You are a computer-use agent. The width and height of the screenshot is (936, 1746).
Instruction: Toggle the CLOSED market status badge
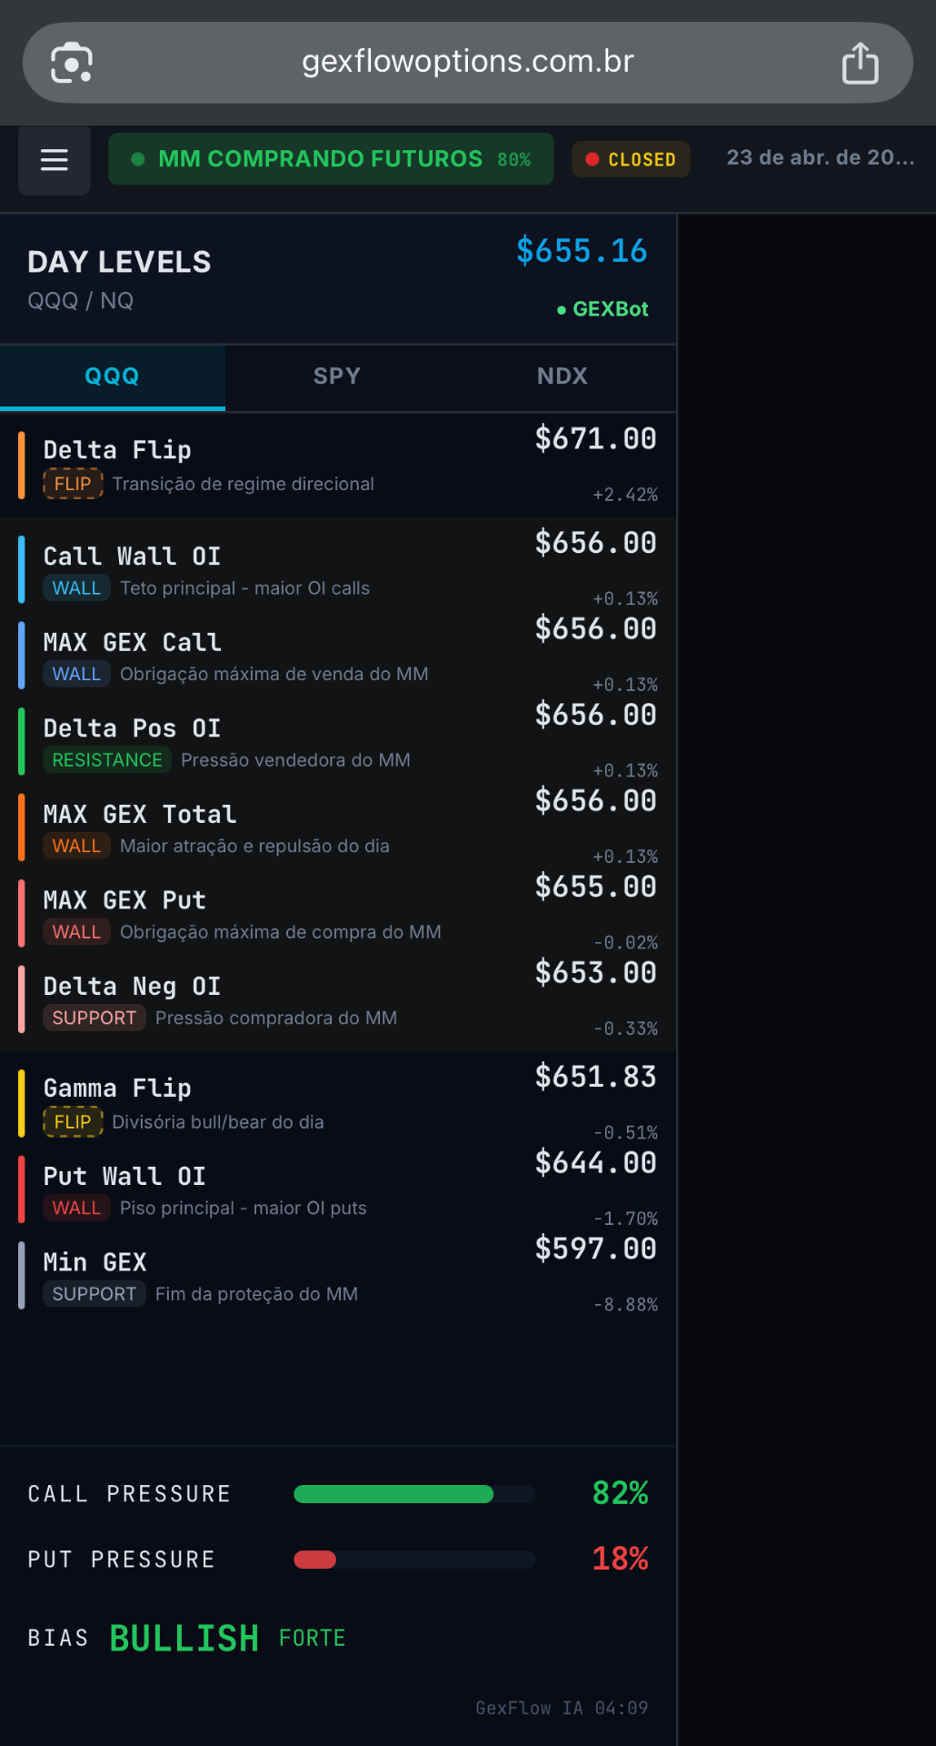[630, 159]
